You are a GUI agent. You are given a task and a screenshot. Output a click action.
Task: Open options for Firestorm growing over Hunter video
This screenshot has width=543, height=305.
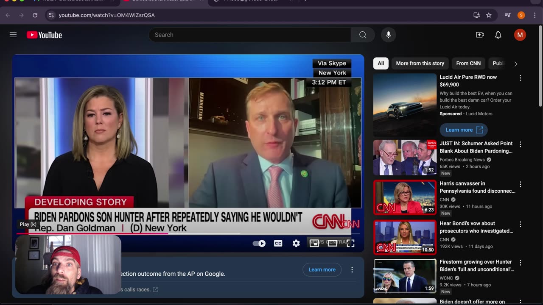pos(520,263)
